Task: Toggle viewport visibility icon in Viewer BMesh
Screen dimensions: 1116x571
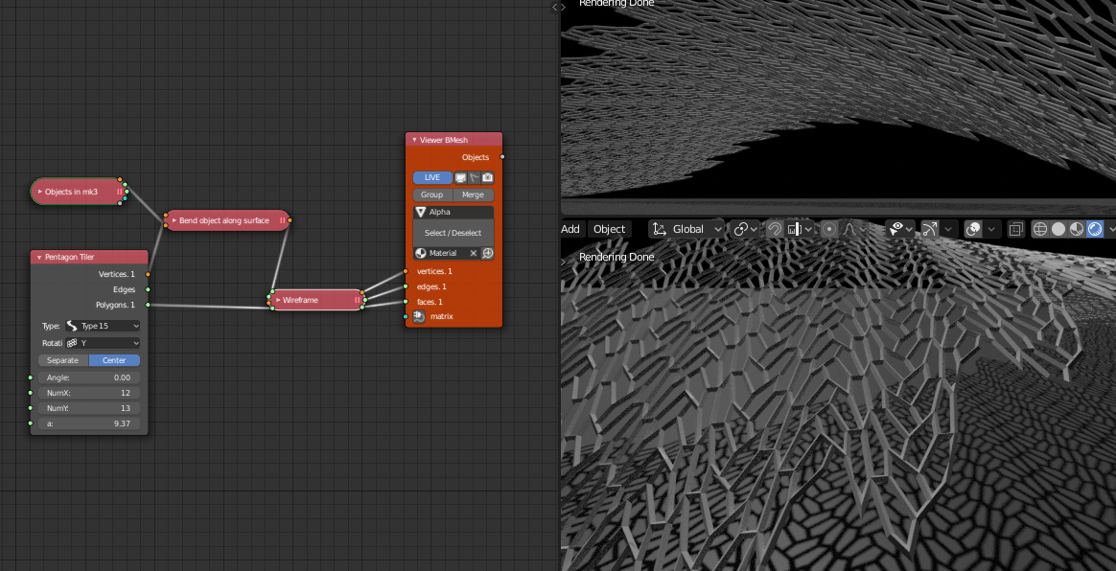Action: pyautogui.click(x=460, y=177)
